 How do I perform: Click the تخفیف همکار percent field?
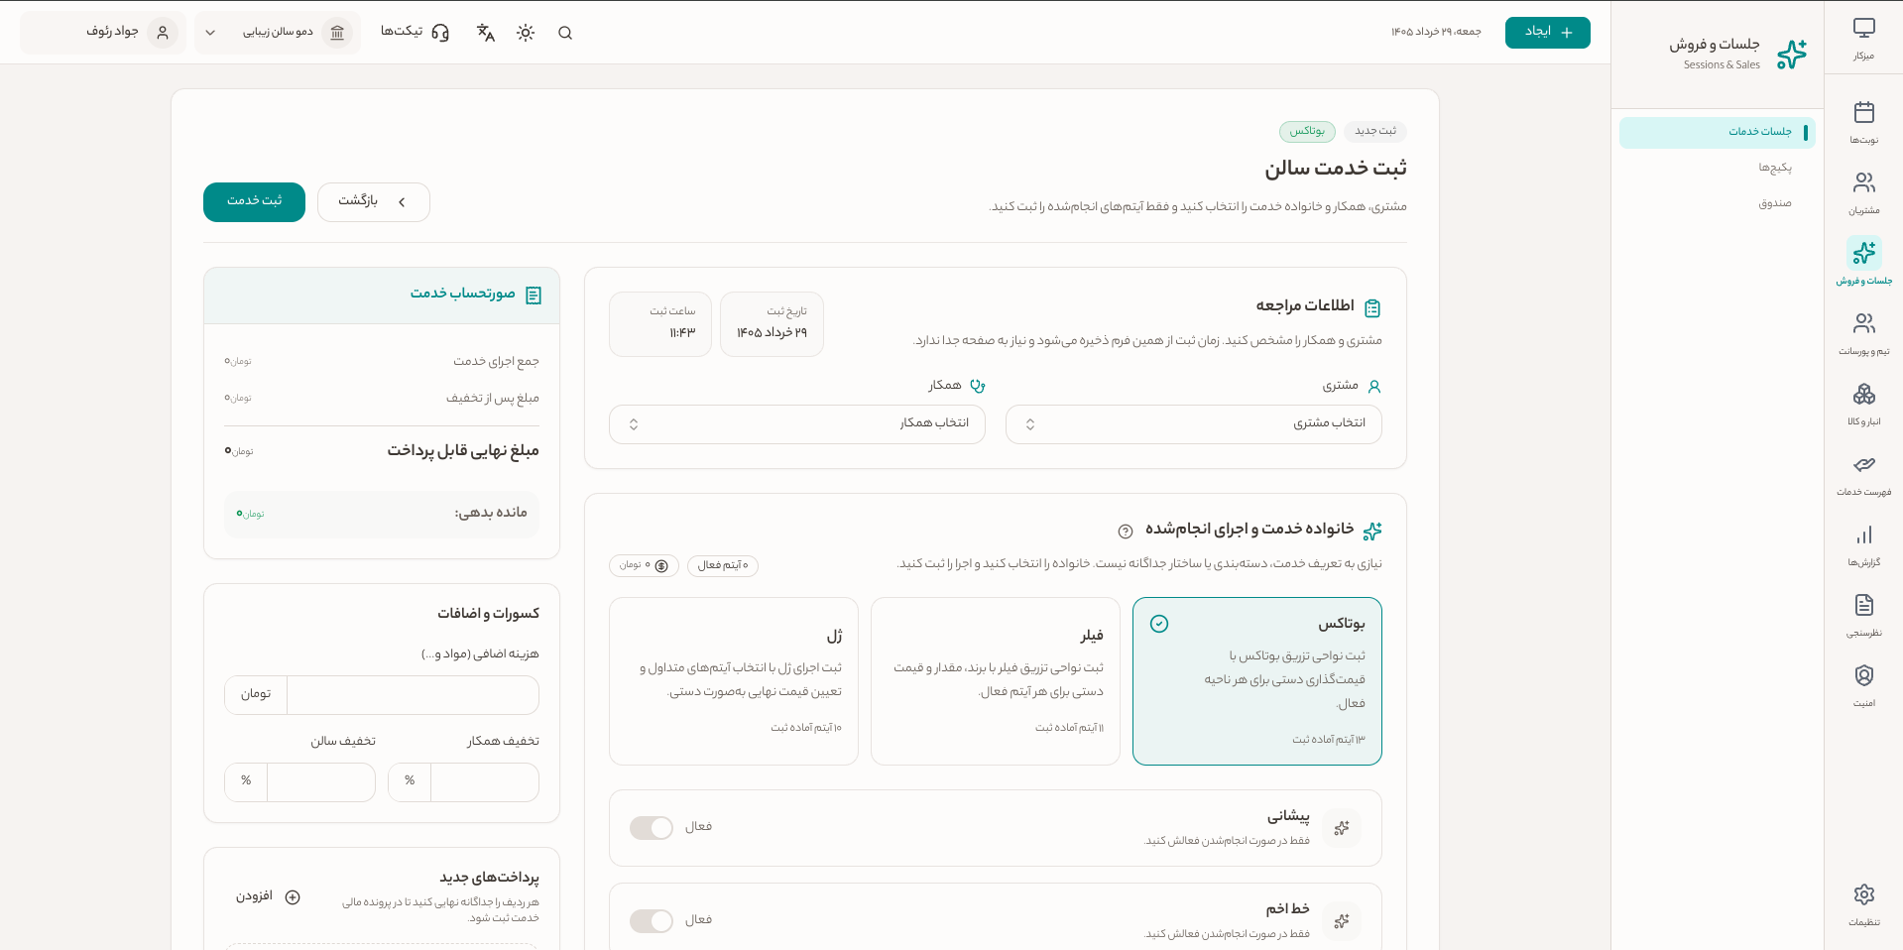pyautogui.click(x=485, y=782)
